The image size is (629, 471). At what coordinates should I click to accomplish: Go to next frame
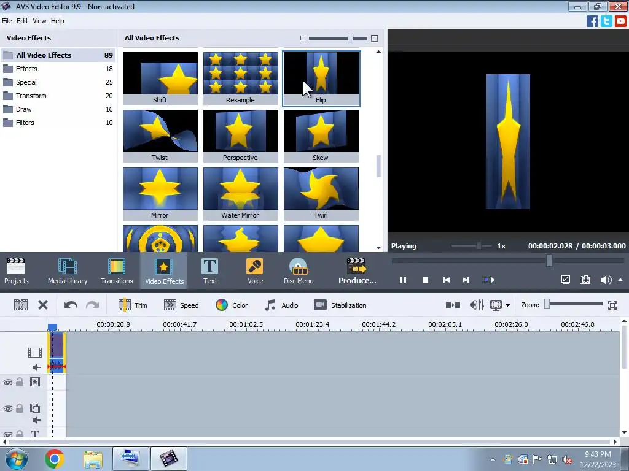(466, 280)
